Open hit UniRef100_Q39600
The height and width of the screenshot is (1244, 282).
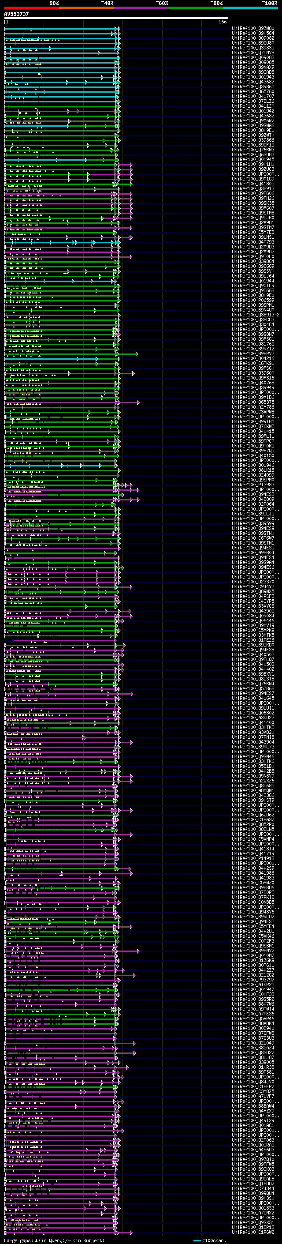coord(253,373)
